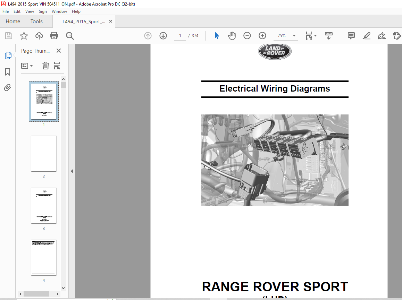402x300 pixels.
Task: Open the File menu
Action: tap(6, 11)
